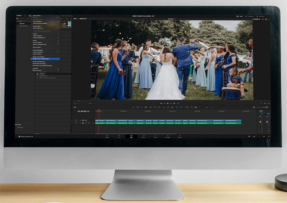
Task: Open Project Manager from the menu
Action: click(x=38, y=50)
